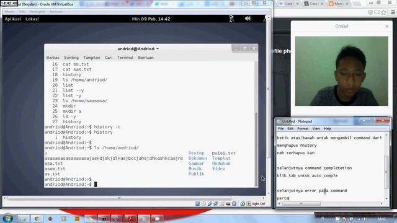
Task: Click the VirtualBox shared folders indicator icon
Action: [x=222, y=204]
